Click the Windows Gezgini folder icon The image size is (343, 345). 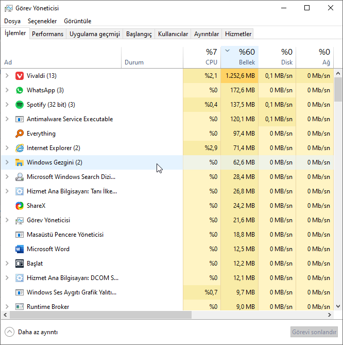coord(20,162)
